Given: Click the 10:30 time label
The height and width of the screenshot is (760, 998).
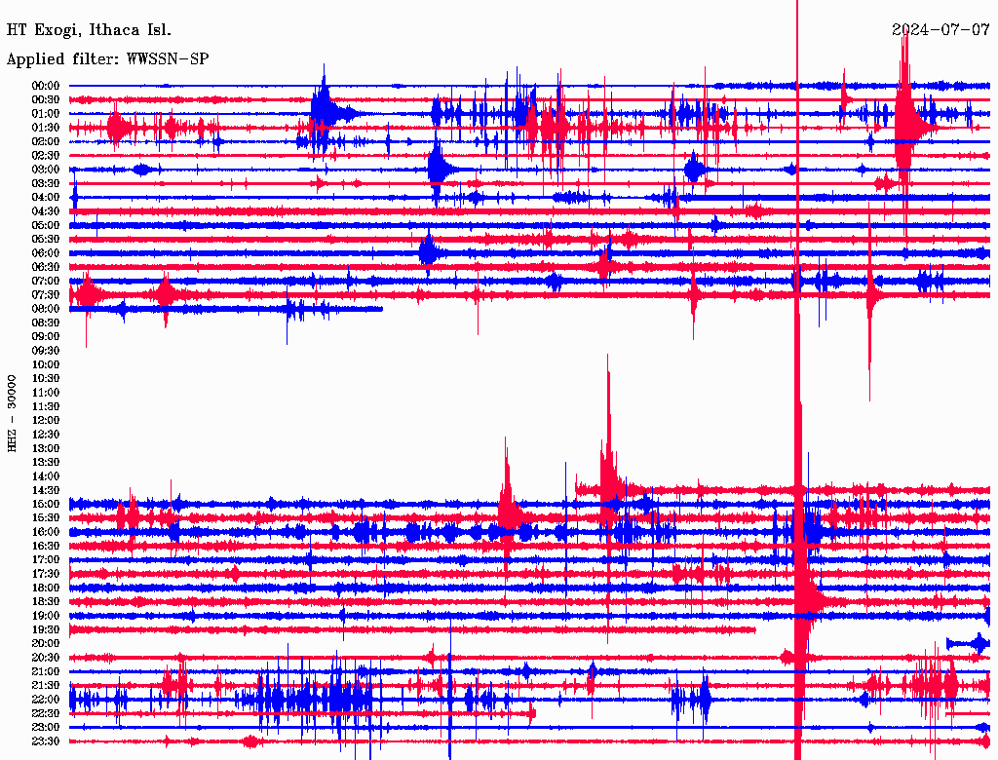Looking at the screenshot, I should pyautogui.click(x=46, y=378).
